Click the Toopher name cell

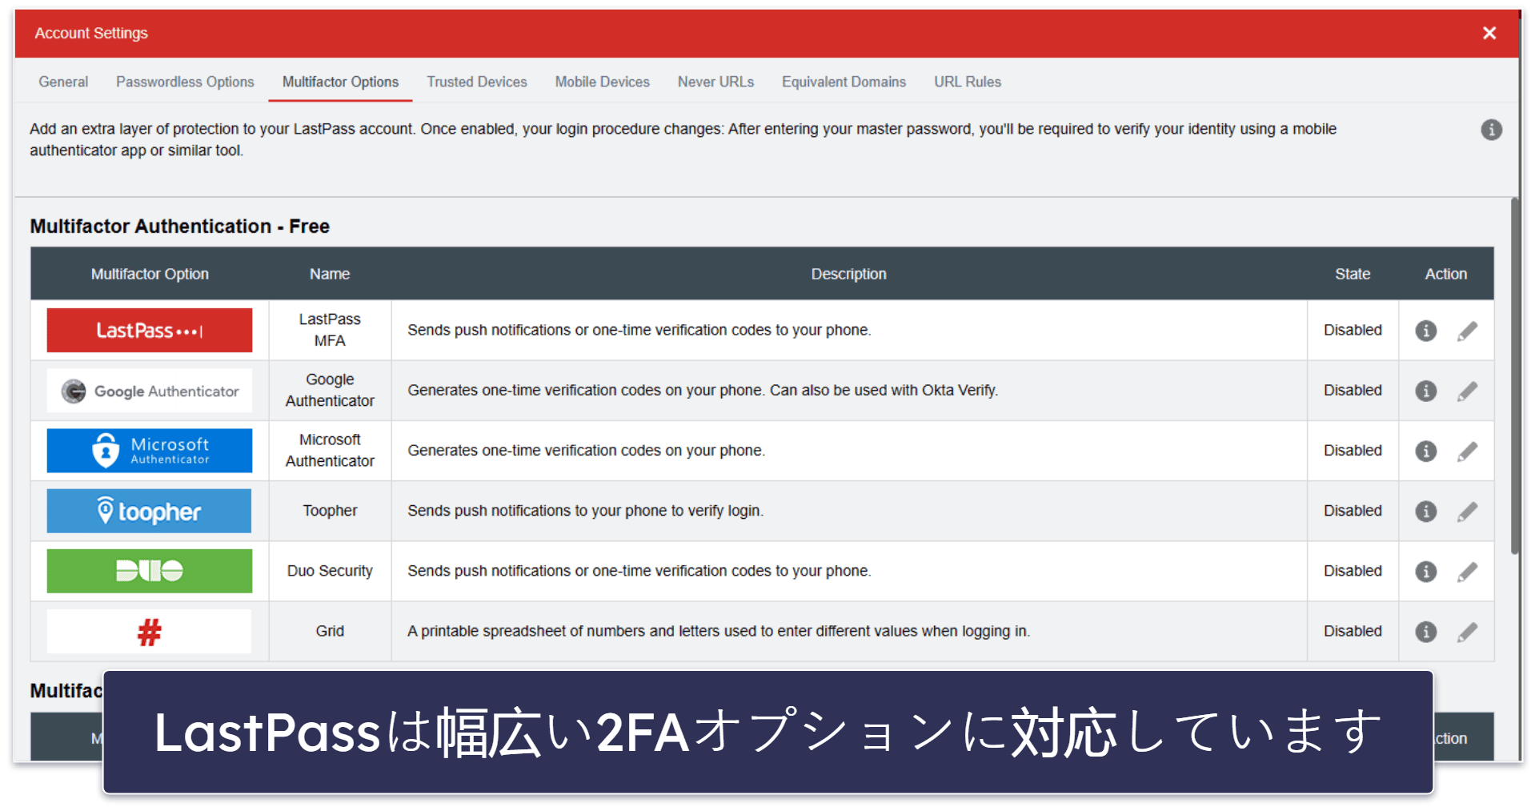click(330, 511)
